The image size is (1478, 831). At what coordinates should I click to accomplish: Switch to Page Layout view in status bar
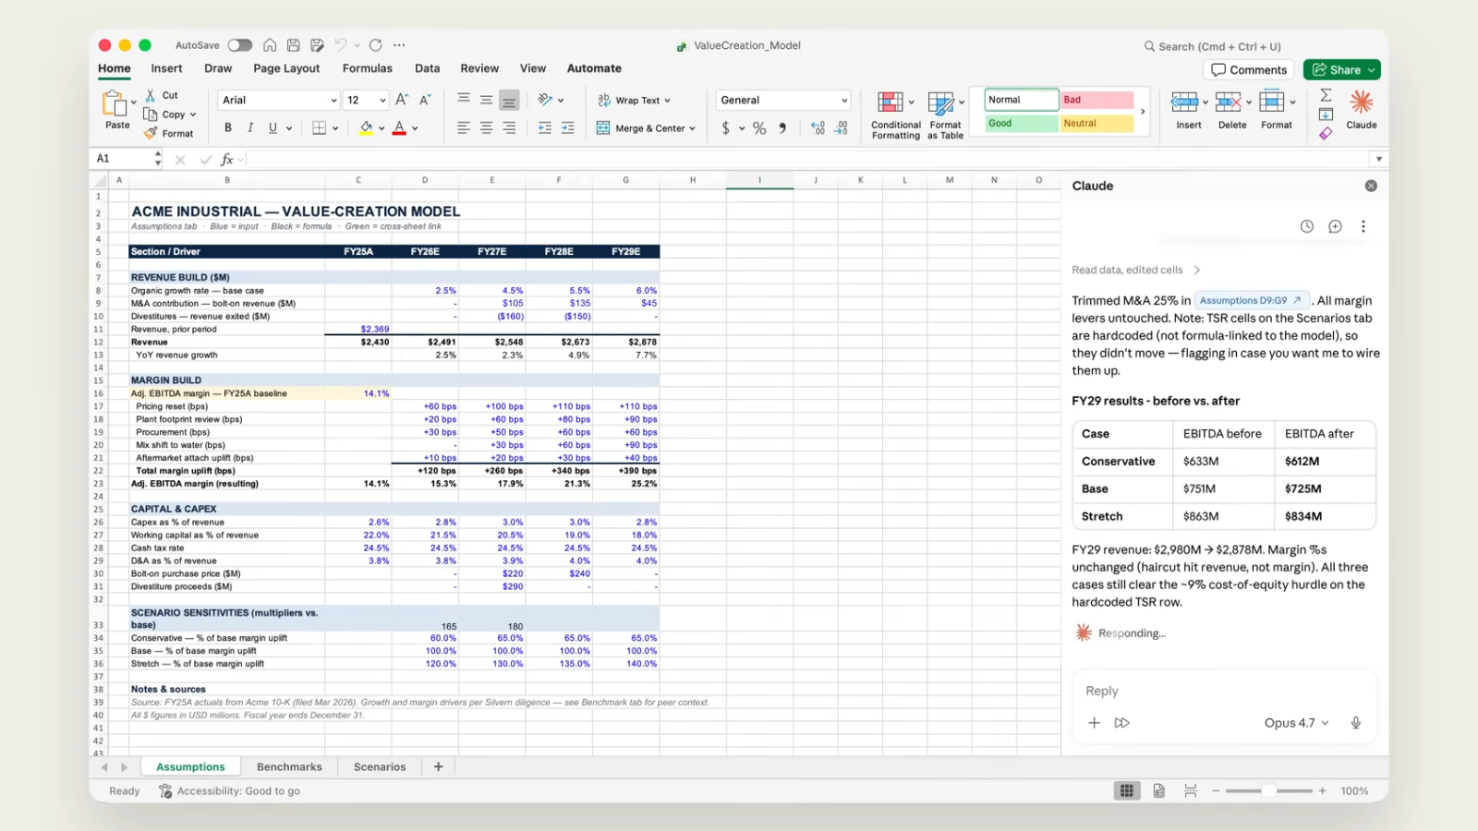click(x=1158, y=790)
